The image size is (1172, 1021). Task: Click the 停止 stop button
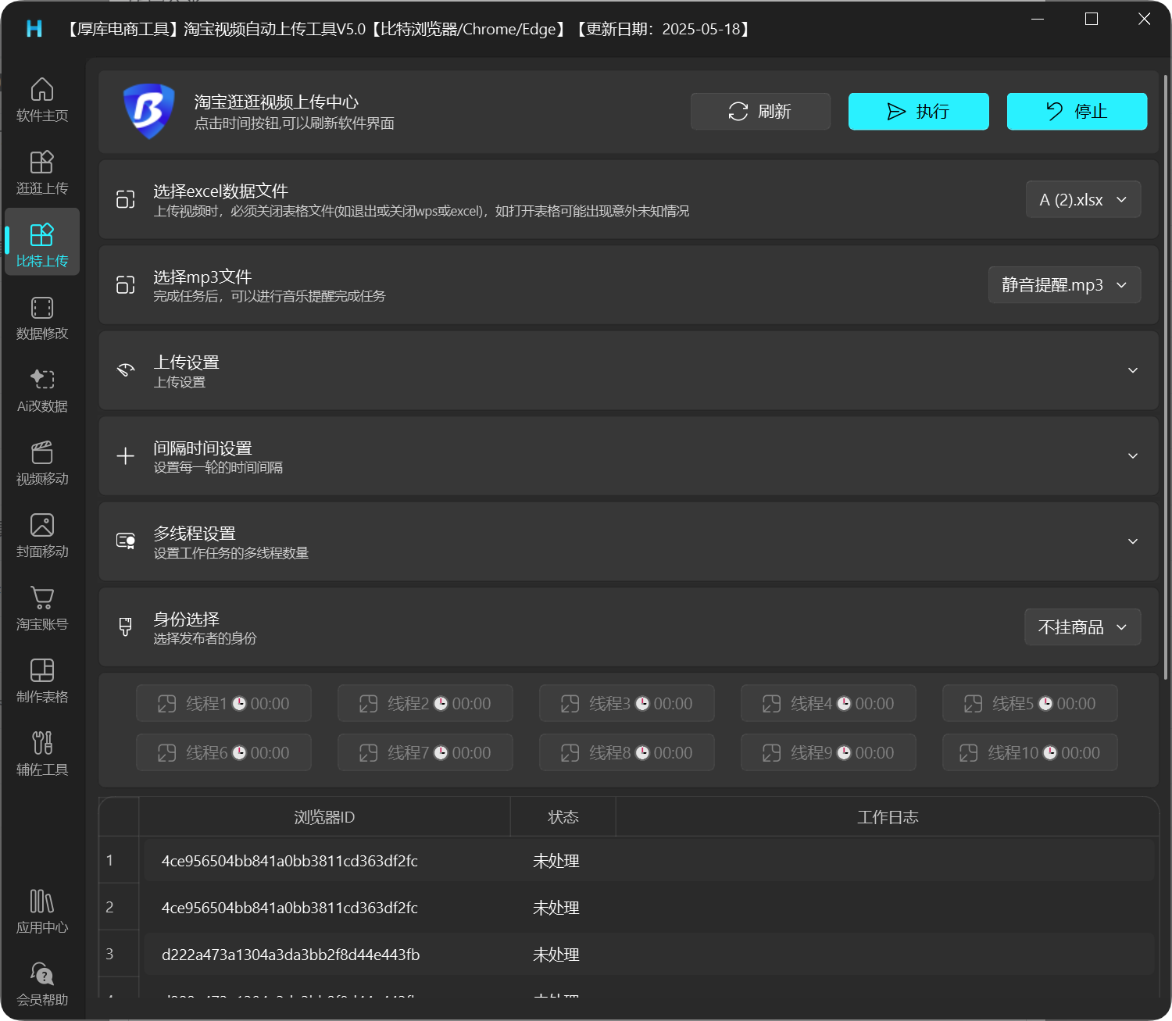click(1077, 111)
